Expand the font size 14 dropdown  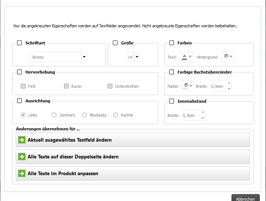(137, 57)
